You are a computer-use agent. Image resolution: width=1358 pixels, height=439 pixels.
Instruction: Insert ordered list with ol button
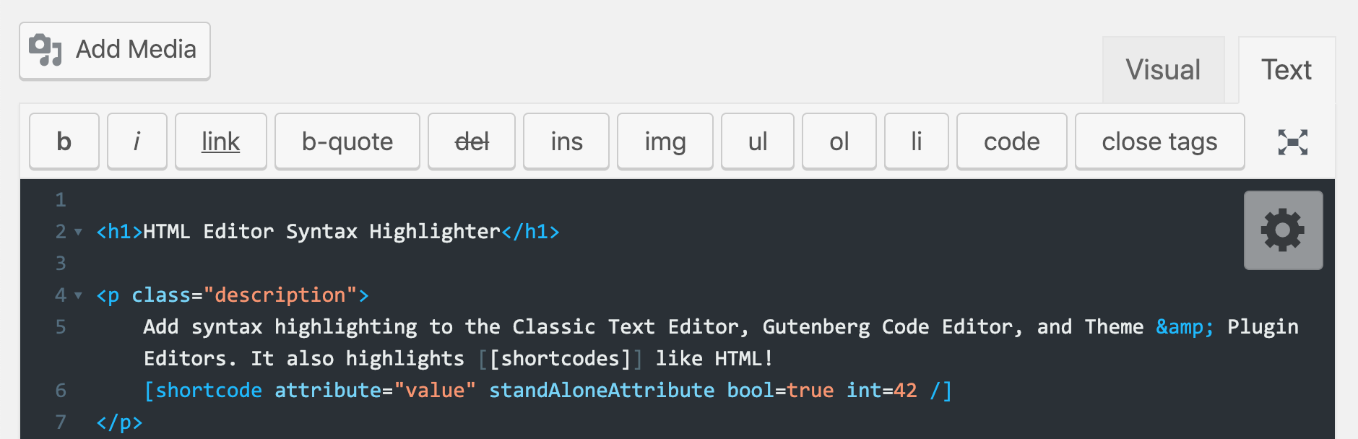coord(839,142)
